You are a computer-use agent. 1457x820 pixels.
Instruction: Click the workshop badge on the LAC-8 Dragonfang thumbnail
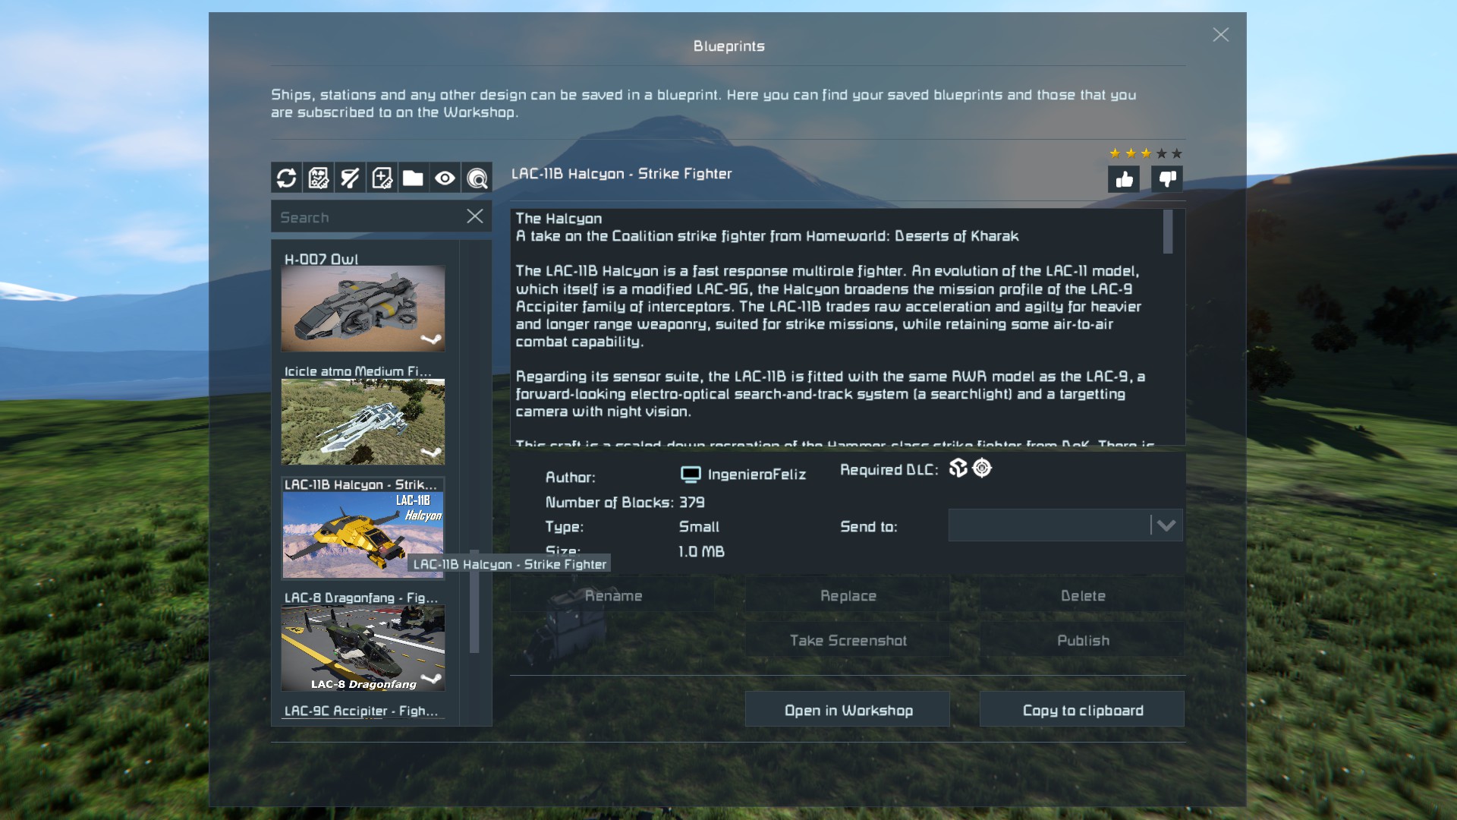431,679
